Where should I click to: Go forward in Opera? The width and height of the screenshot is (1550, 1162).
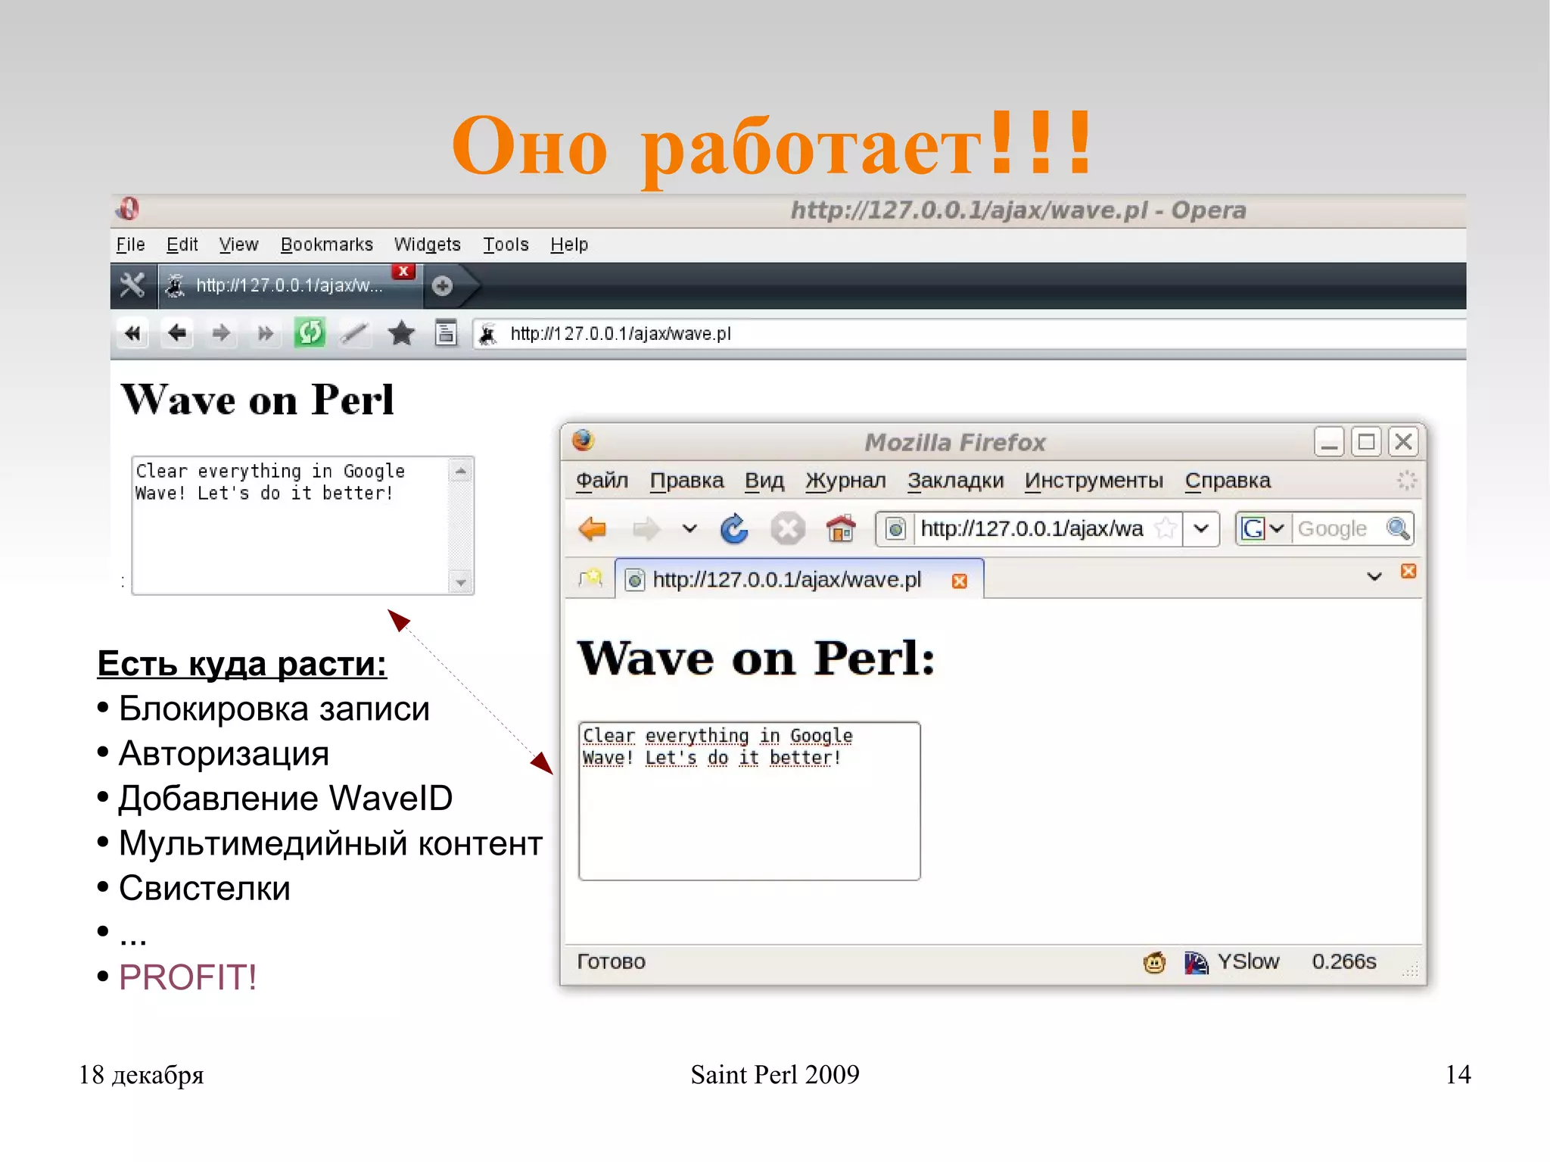(x=221, y=333)
